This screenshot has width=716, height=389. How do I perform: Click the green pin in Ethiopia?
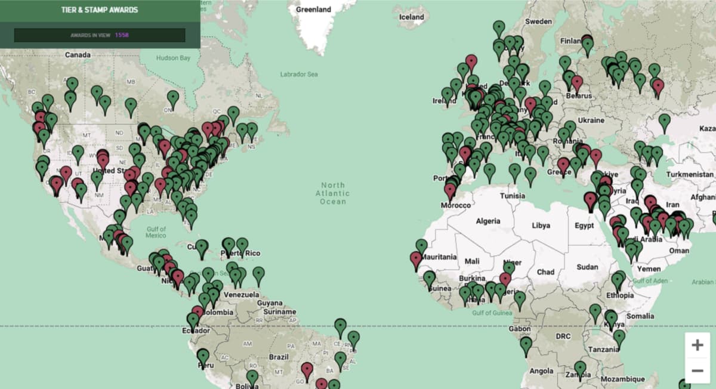click(617, 280)
